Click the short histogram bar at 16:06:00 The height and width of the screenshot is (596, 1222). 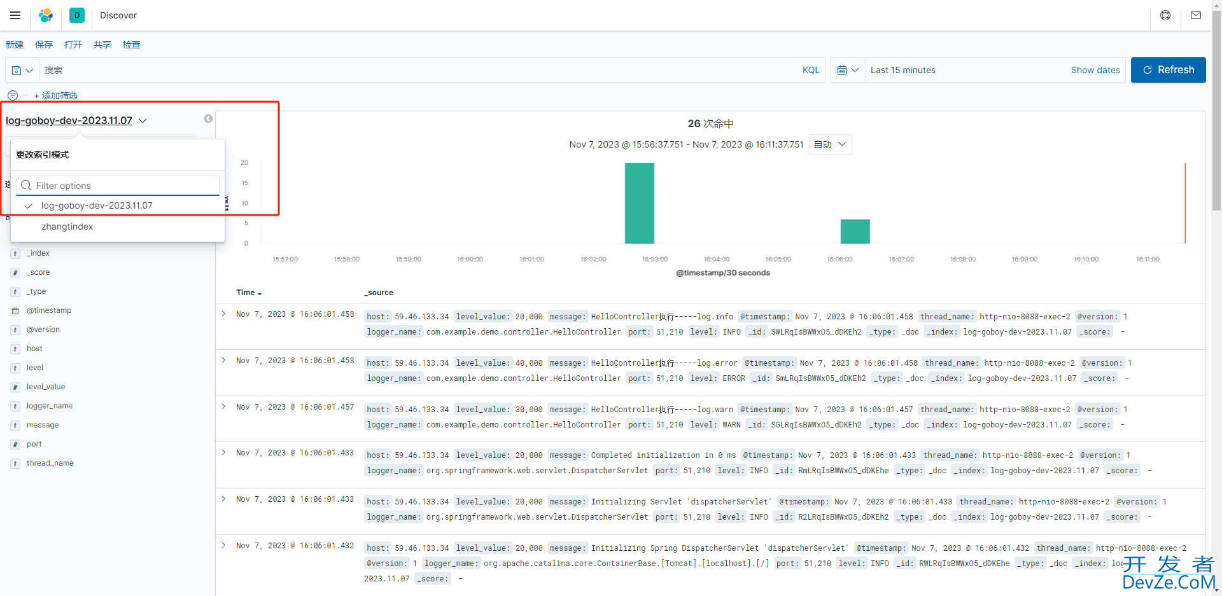(x=855, y=232)
